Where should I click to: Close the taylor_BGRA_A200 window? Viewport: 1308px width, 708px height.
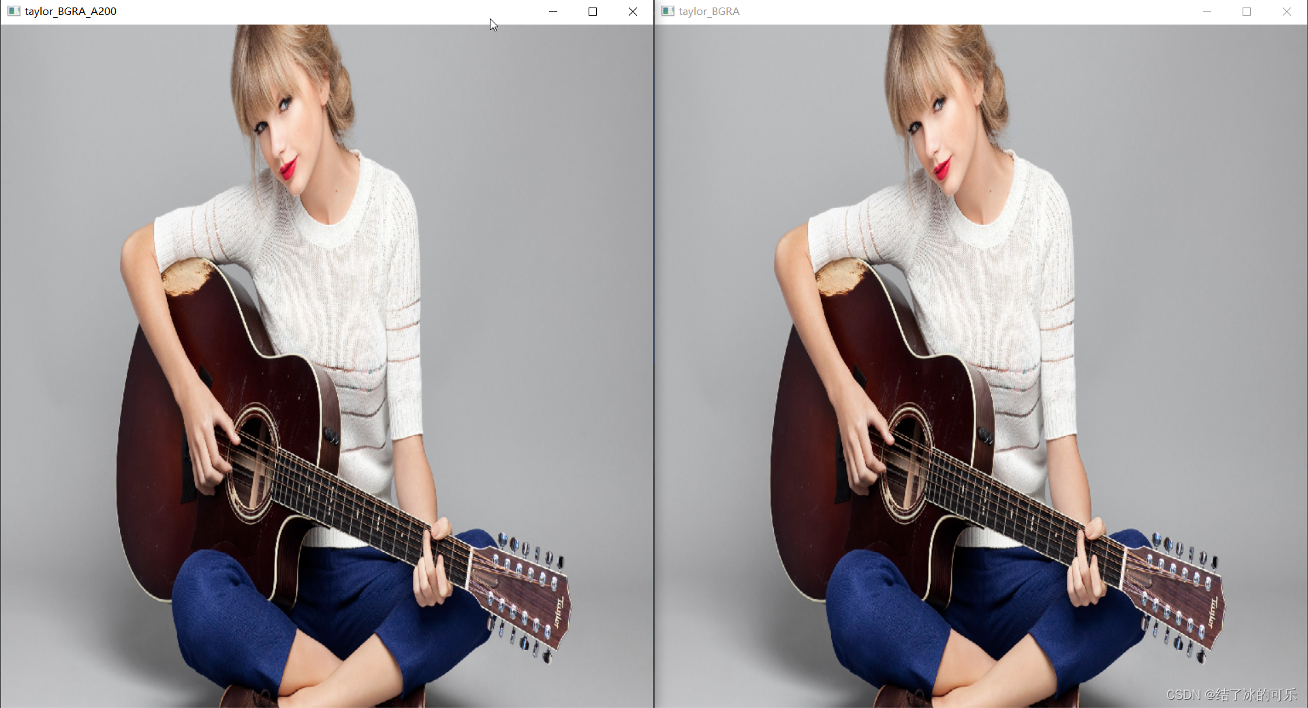(633, 11)
